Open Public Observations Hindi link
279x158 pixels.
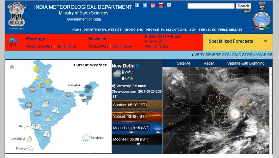[162, 41]
